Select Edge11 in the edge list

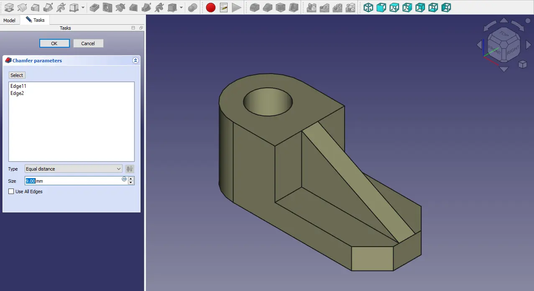(x=18, y=86)
